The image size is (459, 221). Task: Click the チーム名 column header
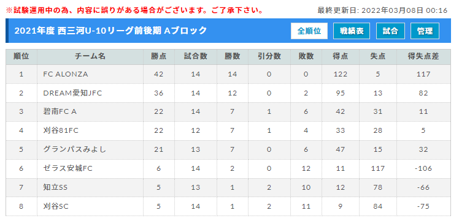tap(90, 57)
